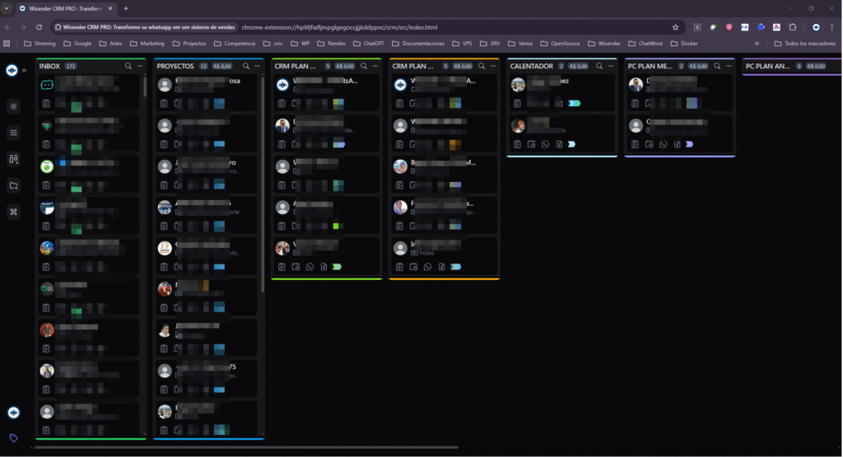Click the add folder icon in sidebar

tap(13, 185)
